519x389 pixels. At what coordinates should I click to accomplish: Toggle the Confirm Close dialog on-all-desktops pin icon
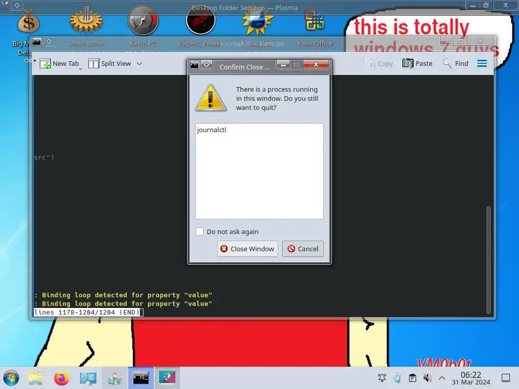click(x=207, y=65)
